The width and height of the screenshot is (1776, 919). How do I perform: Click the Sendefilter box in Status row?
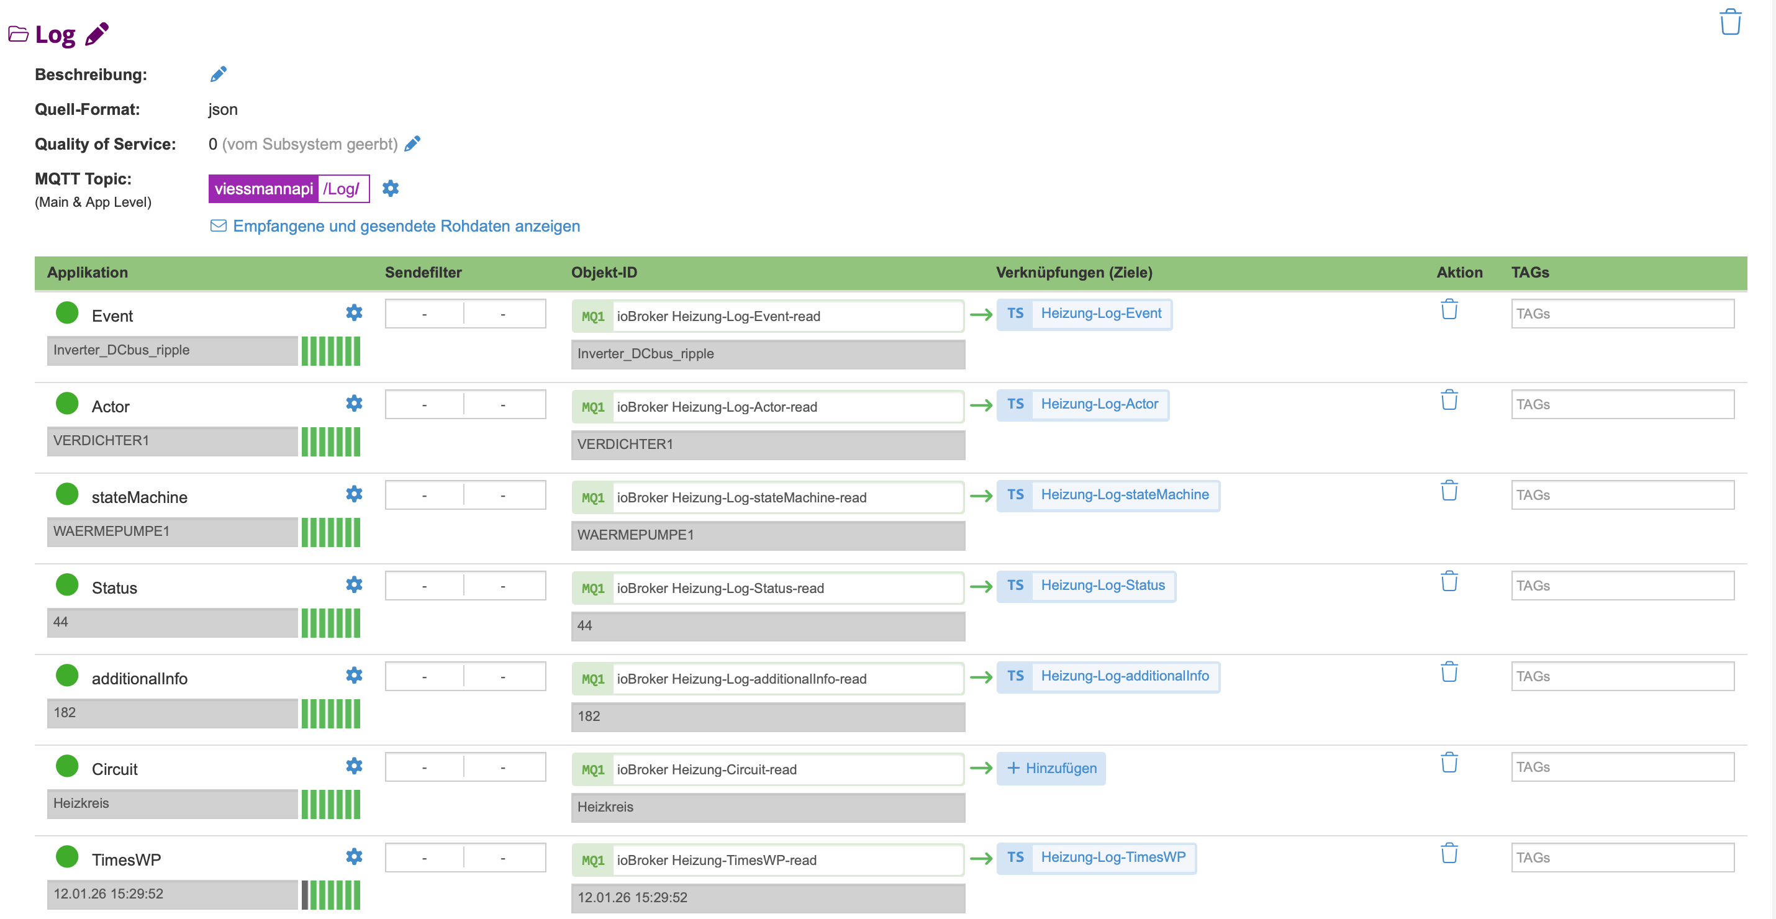pyautogui.click(x=464, y=586)
